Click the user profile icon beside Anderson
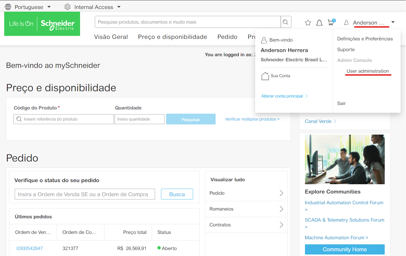Screen dimensions: 406x256 click(346, 22)
